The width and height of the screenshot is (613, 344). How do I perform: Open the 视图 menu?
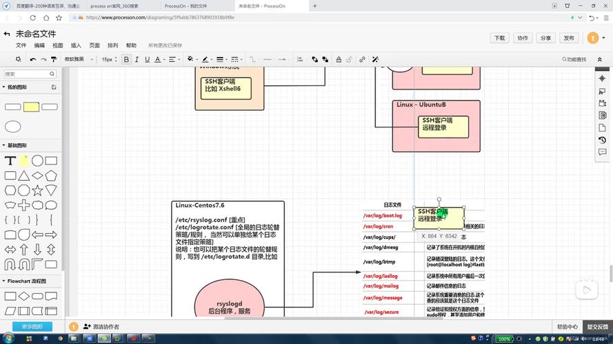(x=58, y=45)
